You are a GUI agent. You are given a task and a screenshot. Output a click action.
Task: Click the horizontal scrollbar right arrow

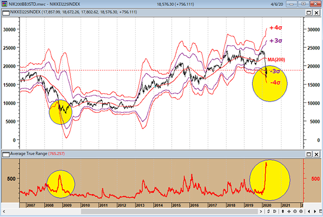click(x=261, y=211)
